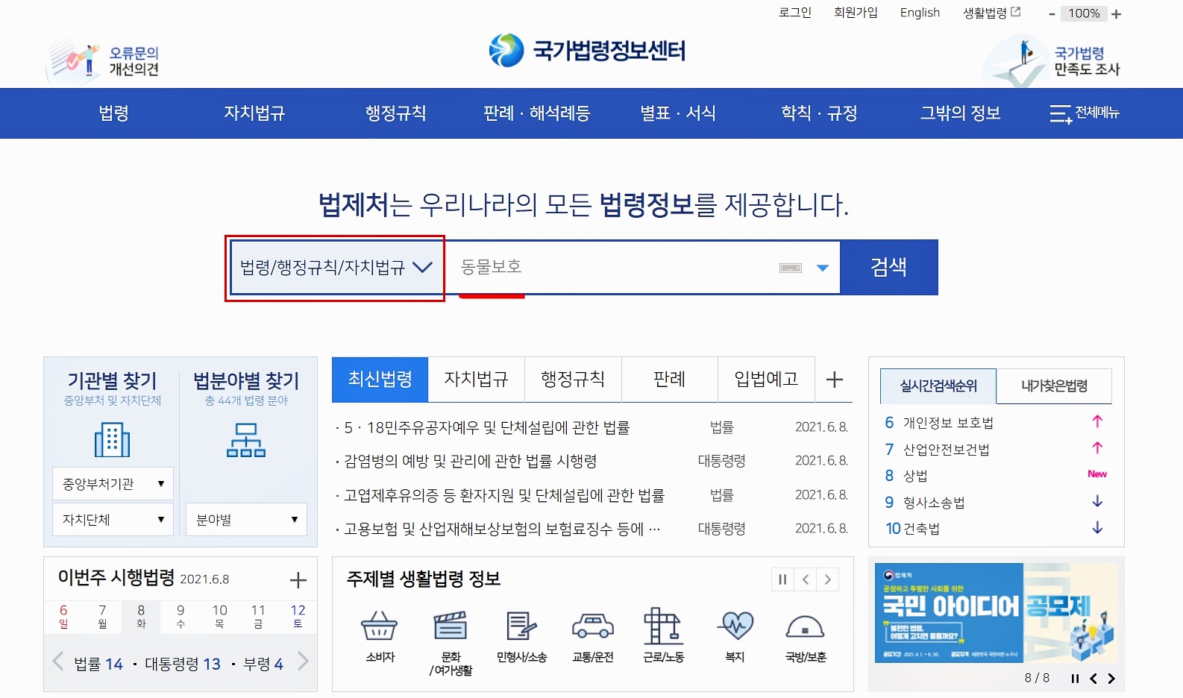Click the plus icon after 입법예고 tab
This screenshot has height=698, width=1183.
coord(835,380)
